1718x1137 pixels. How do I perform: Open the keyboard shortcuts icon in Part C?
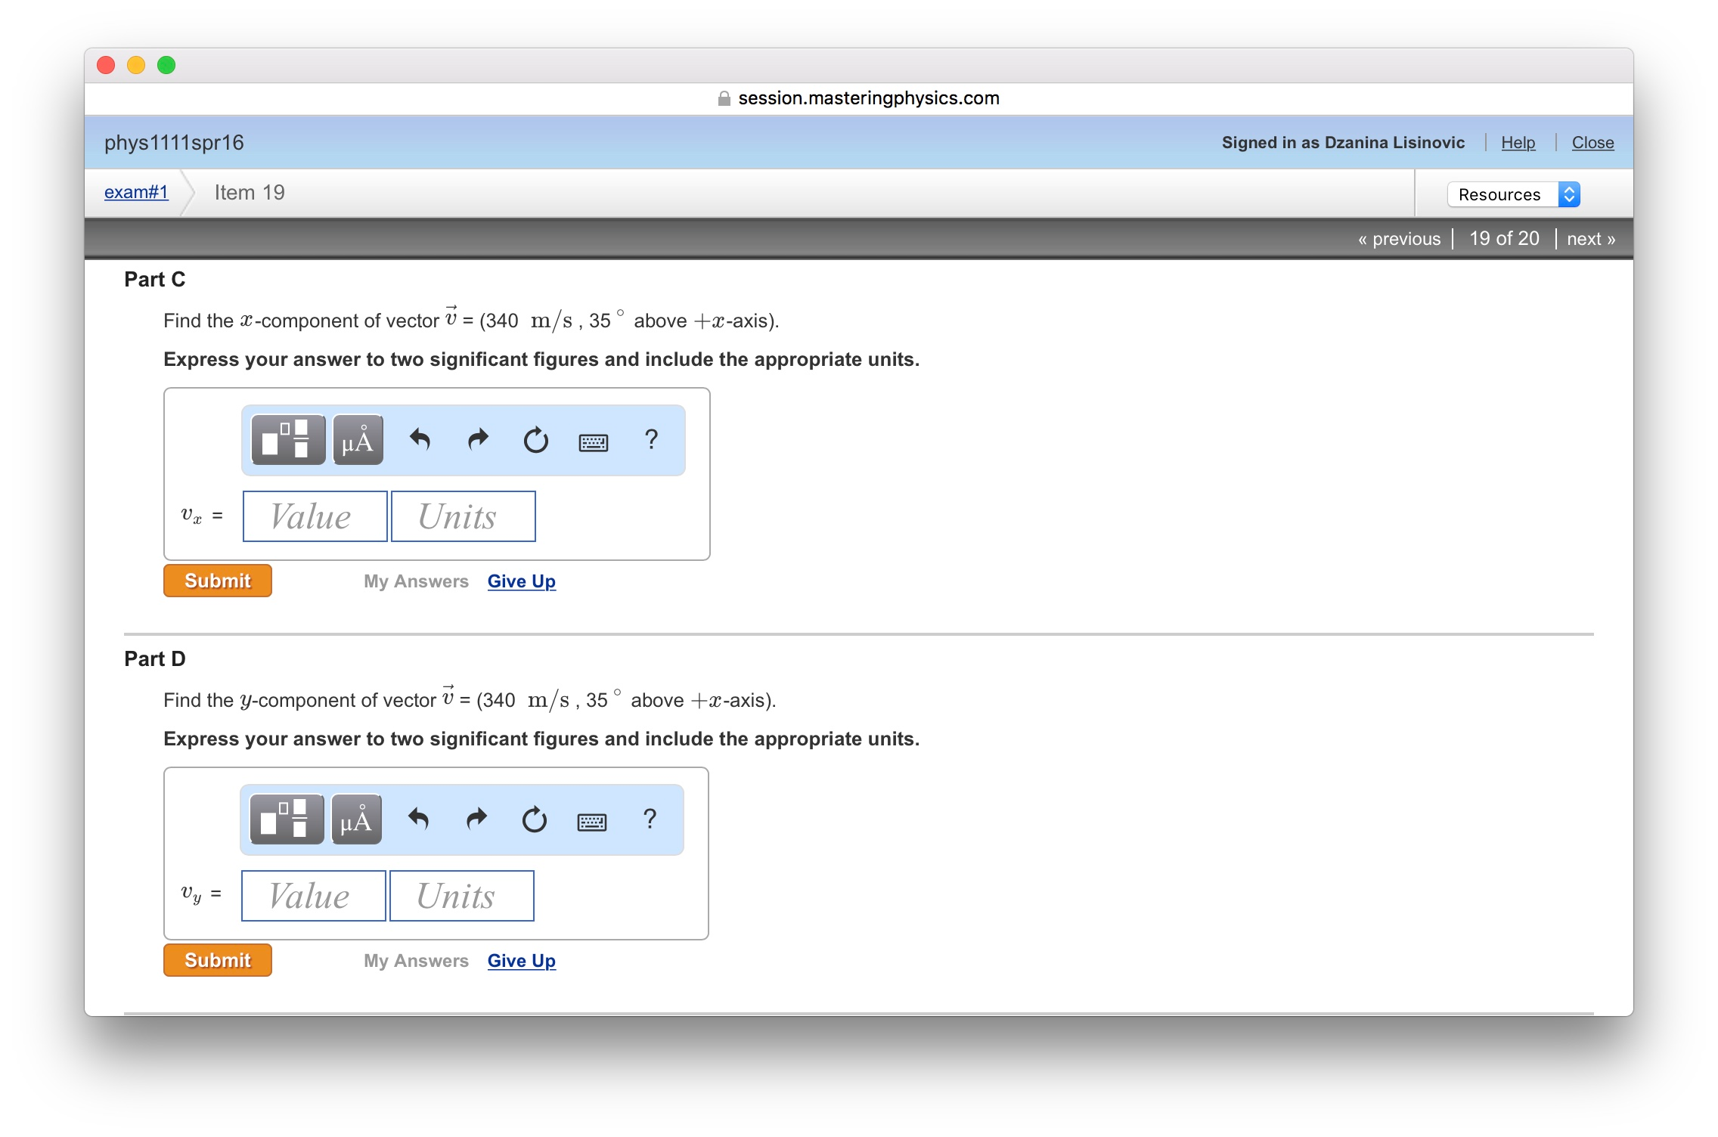coord(593,441)
